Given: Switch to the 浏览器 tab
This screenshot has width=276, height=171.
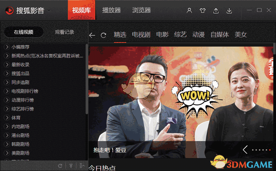Looking at the screenshot, I should click(x=142, y=10).
